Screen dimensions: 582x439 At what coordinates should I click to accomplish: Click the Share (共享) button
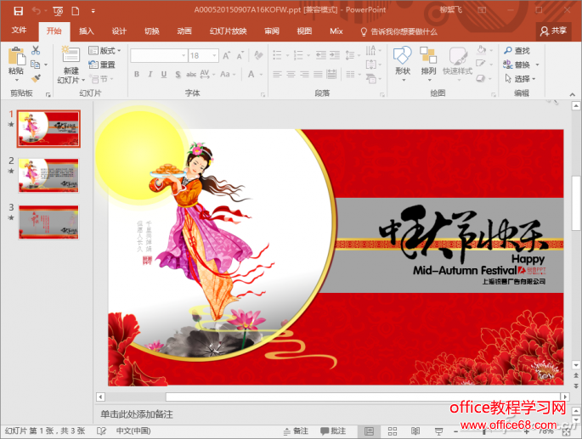click(553, 31)
